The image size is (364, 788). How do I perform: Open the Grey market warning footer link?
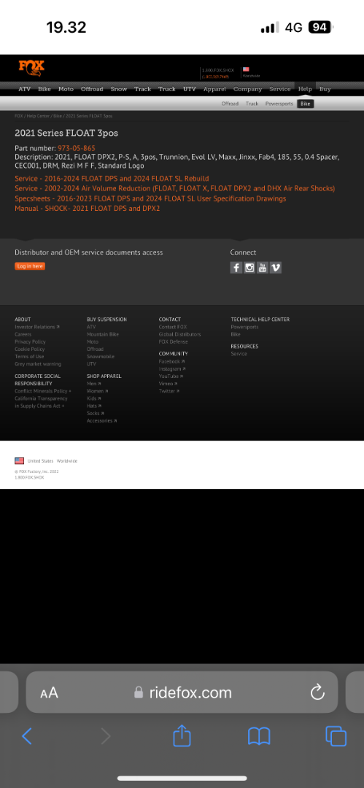[38, 364]
